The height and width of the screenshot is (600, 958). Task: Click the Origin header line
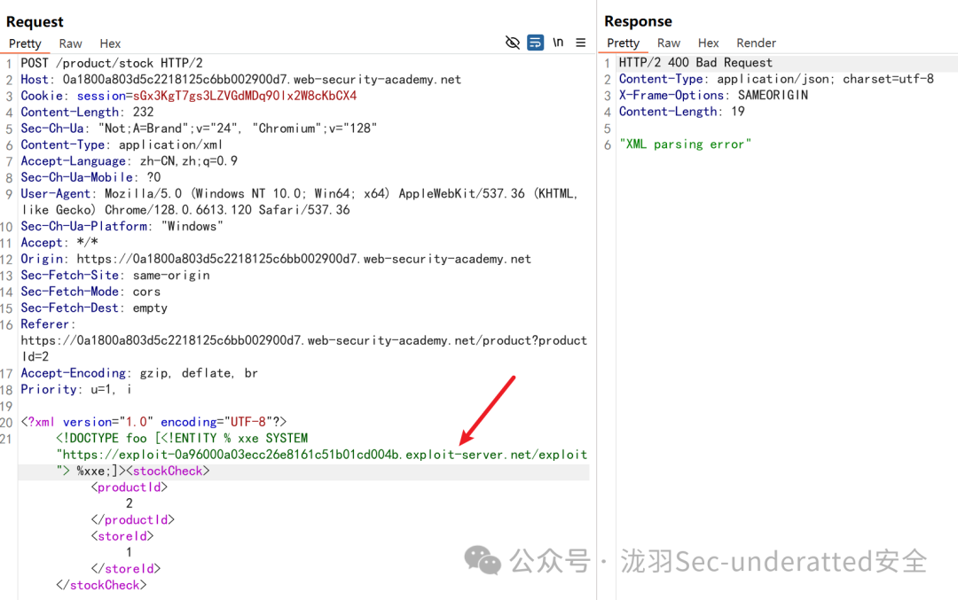pos(276,259)
